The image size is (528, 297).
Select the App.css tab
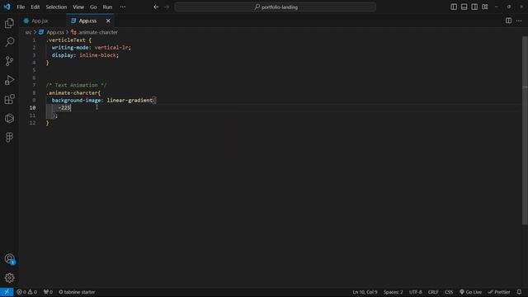point(87,21)
